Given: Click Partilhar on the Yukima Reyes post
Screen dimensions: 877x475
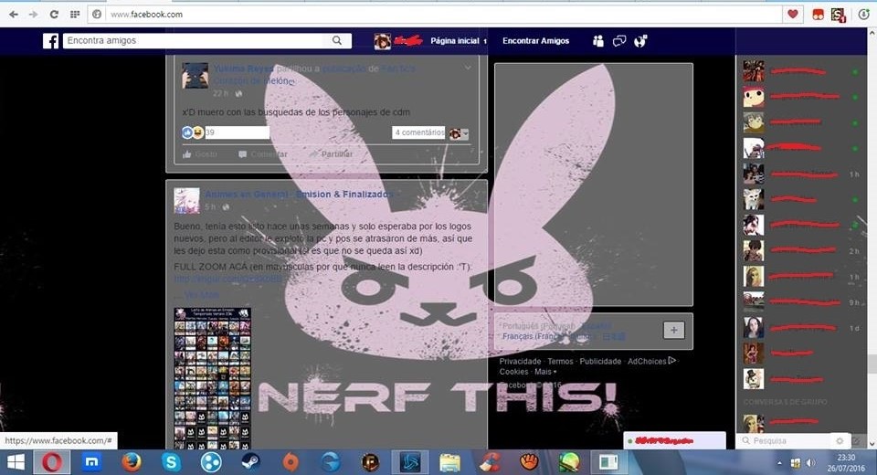Looking at the screenshot, I should click(x=331, y=153).
